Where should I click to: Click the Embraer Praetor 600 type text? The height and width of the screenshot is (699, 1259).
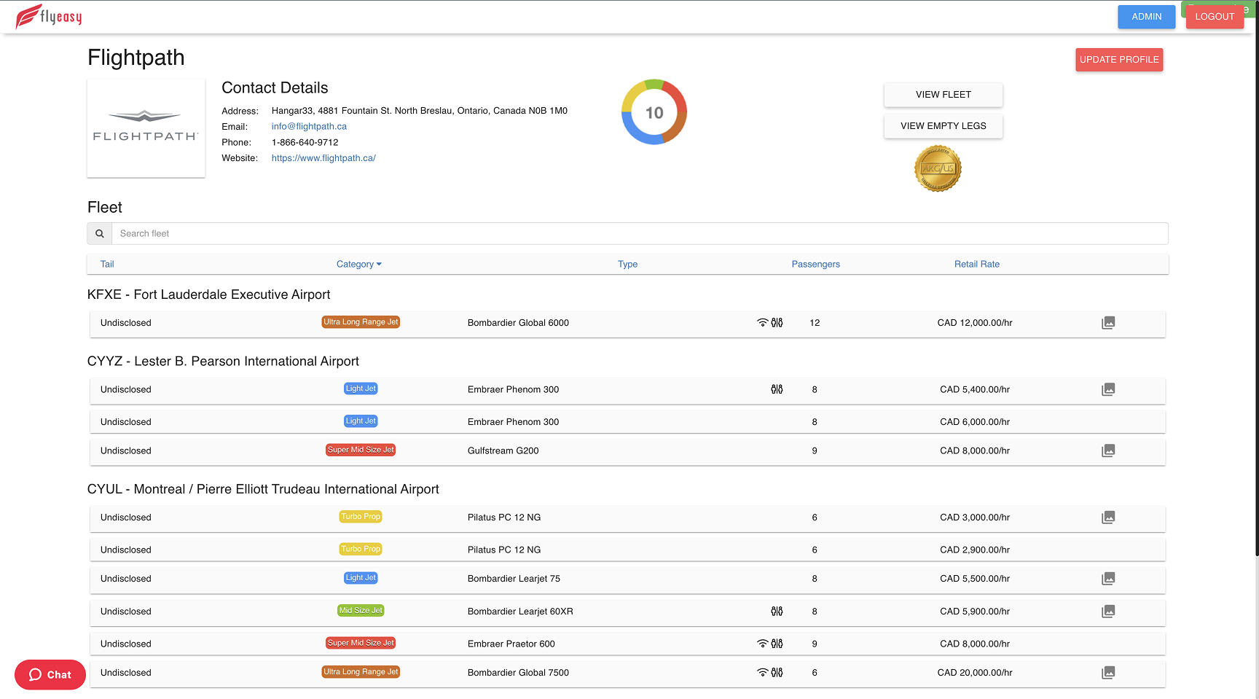pyautogui.click(x=511, y=644)
